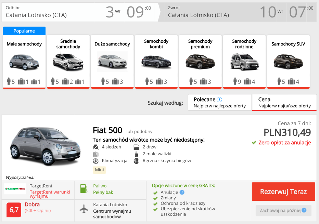Change the return time 07:00
Image resolution: width=319 pixels, height=224 pixels.
point(301,12)
